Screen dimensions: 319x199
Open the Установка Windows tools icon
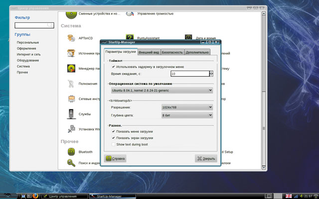(x=72, y=129)
